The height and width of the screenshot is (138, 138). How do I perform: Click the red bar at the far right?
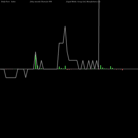122,70
